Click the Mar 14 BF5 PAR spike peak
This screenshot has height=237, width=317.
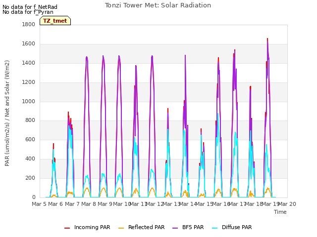coord(185,55)
